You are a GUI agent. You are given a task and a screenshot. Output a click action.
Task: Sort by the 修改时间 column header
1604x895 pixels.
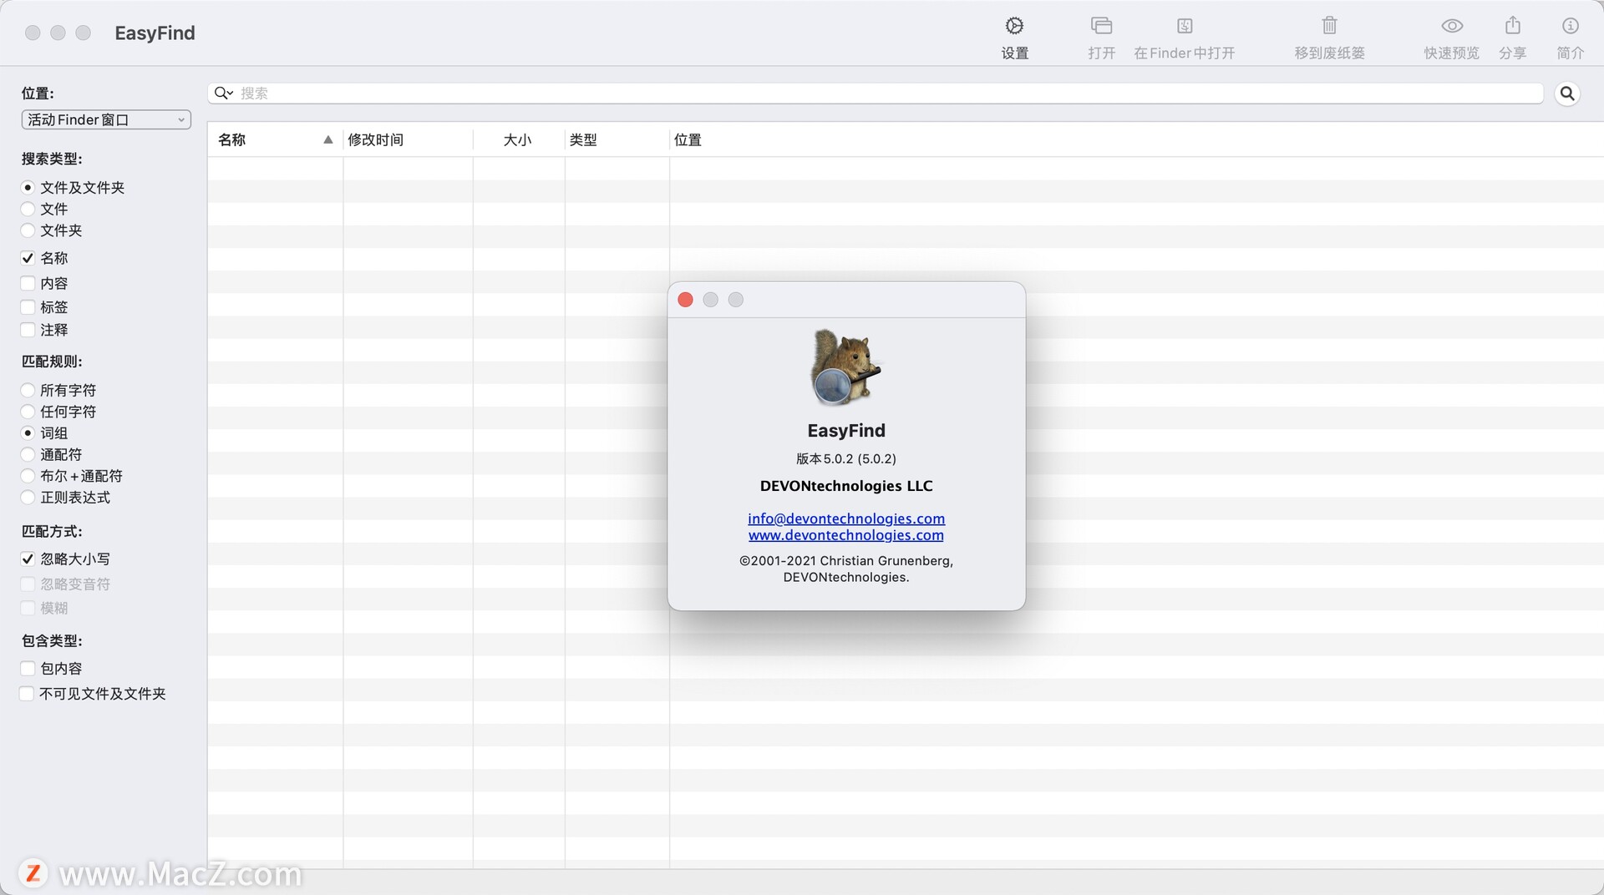pos(408,140)
